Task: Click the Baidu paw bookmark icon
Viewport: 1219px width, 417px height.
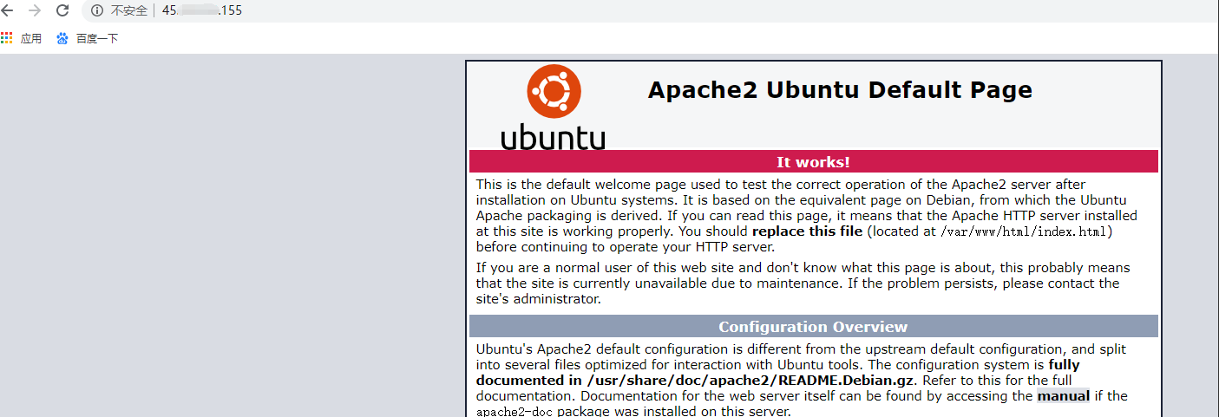Action: point(62,38)
